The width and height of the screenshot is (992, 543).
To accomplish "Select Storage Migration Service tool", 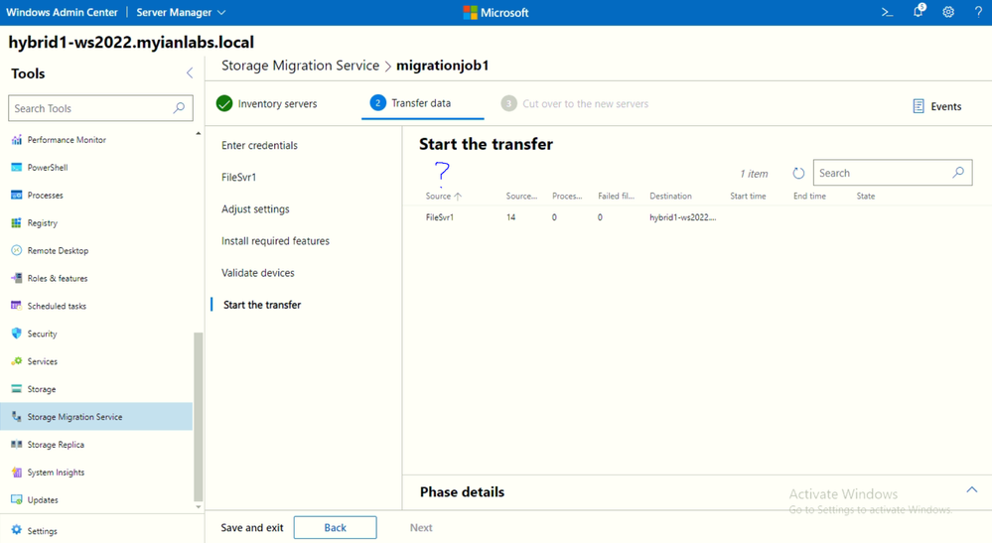I will [x=96, y=417].
